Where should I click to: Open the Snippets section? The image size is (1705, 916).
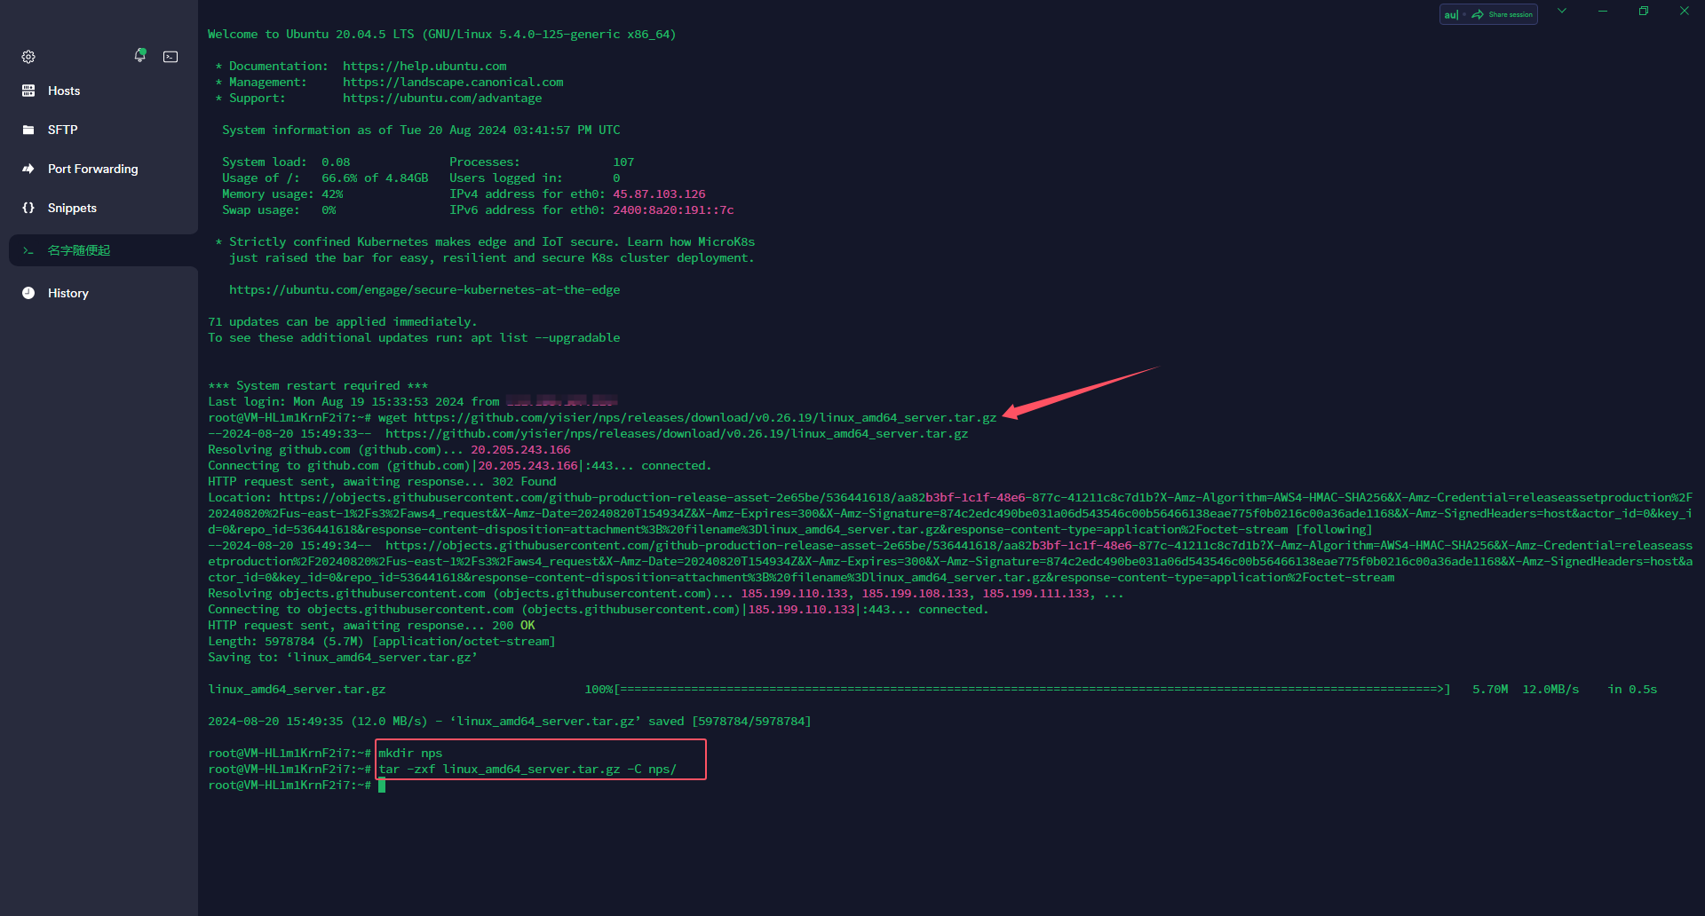[x=72, y=208]
